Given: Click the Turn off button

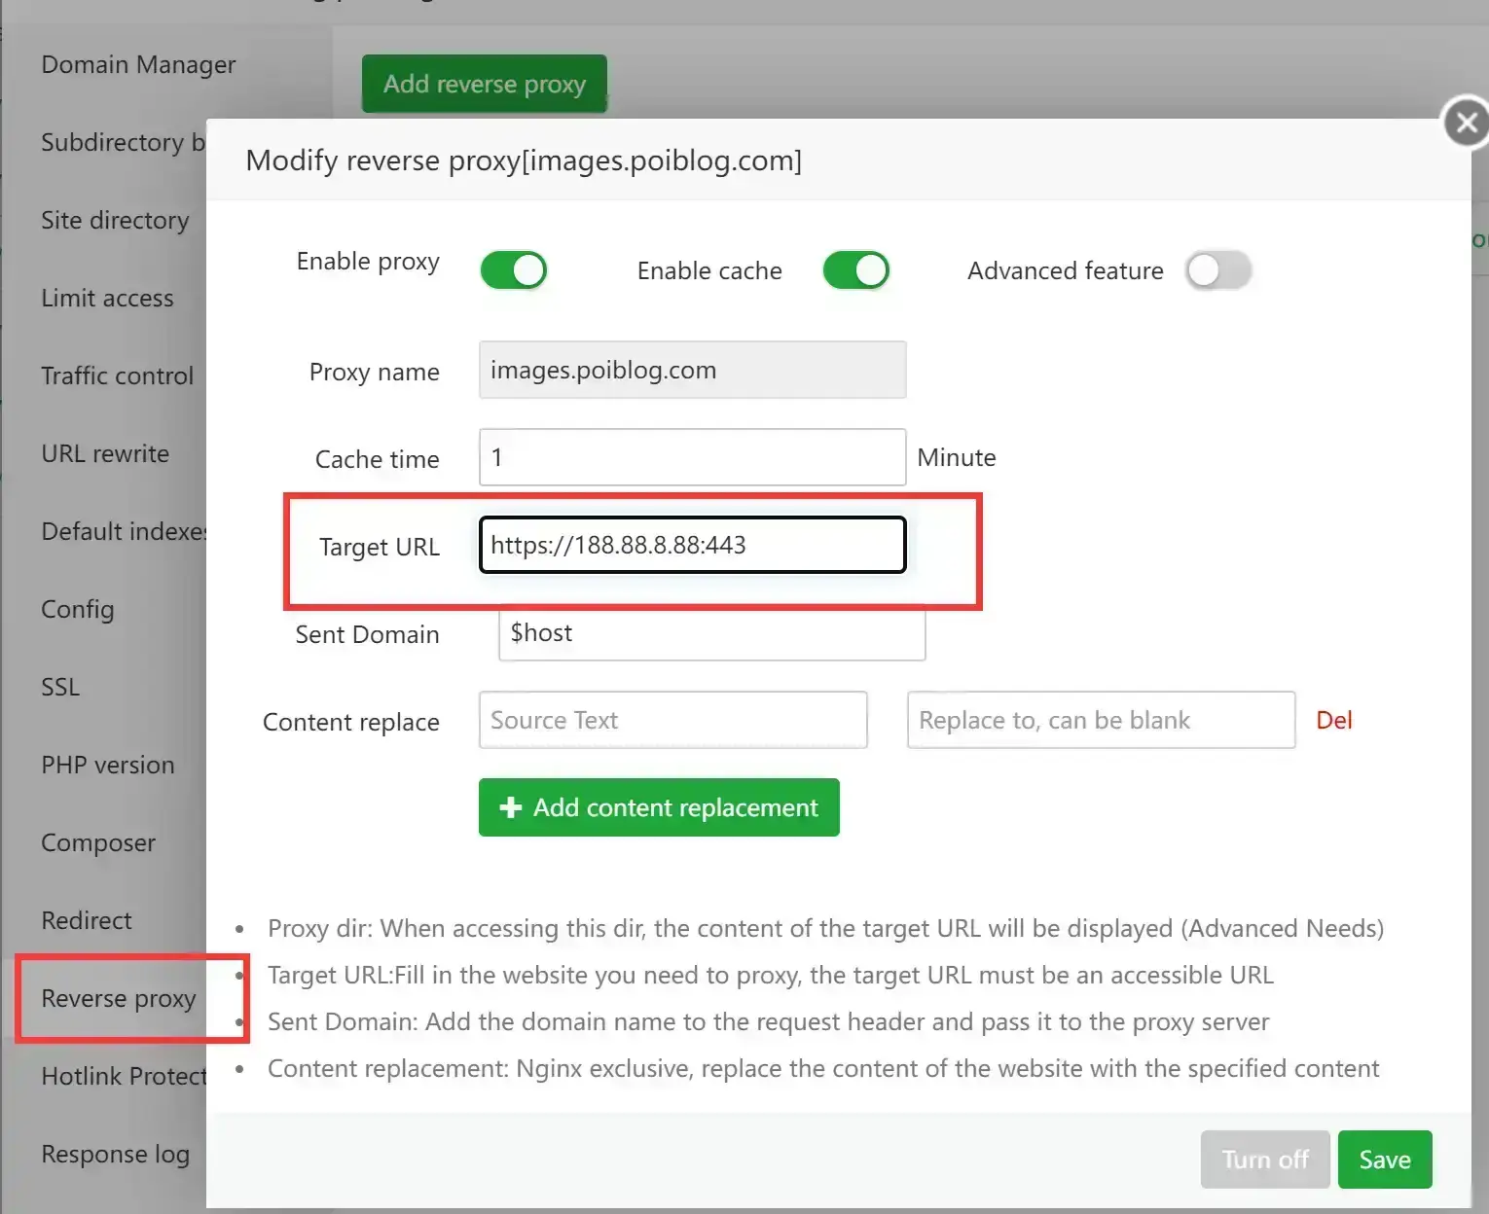Looking at the screenshot, I should 1264,1160.
